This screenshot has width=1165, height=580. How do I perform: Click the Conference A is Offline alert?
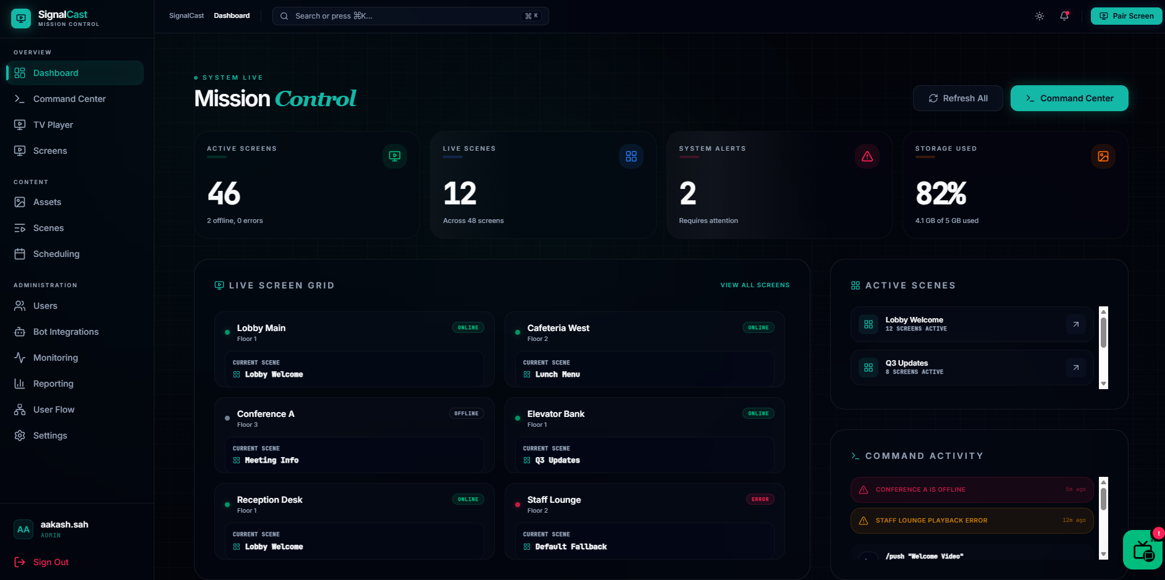pyautogui.click(x=972, y=490)
